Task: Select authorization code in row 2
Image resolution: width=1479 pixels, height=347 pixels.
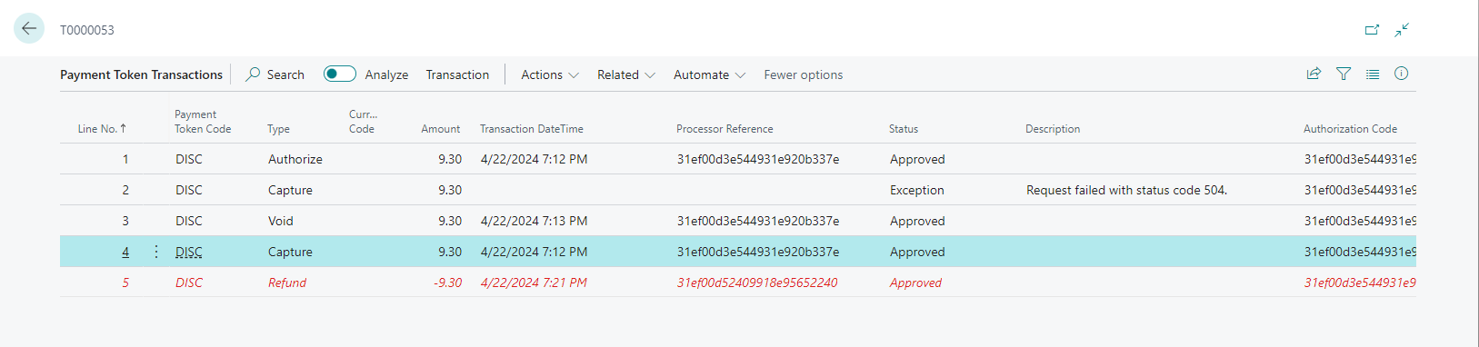Action: click(1360, 190)
